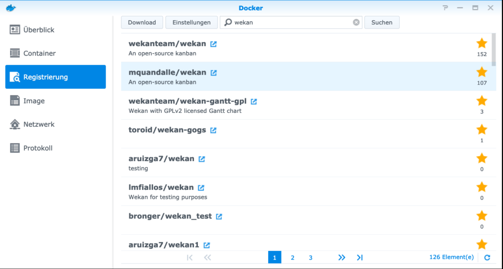Click the results list vertical scrollbar
The width and height of the screenshot is (503, 269).
pos(494,49)
